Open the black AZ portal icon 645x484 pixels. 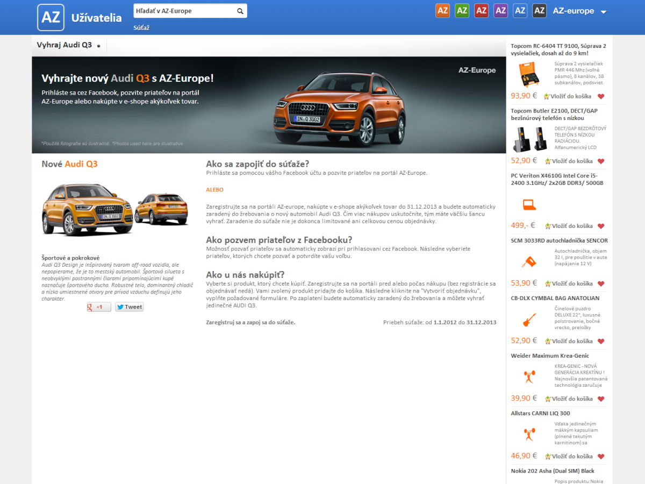pos(539,11)
